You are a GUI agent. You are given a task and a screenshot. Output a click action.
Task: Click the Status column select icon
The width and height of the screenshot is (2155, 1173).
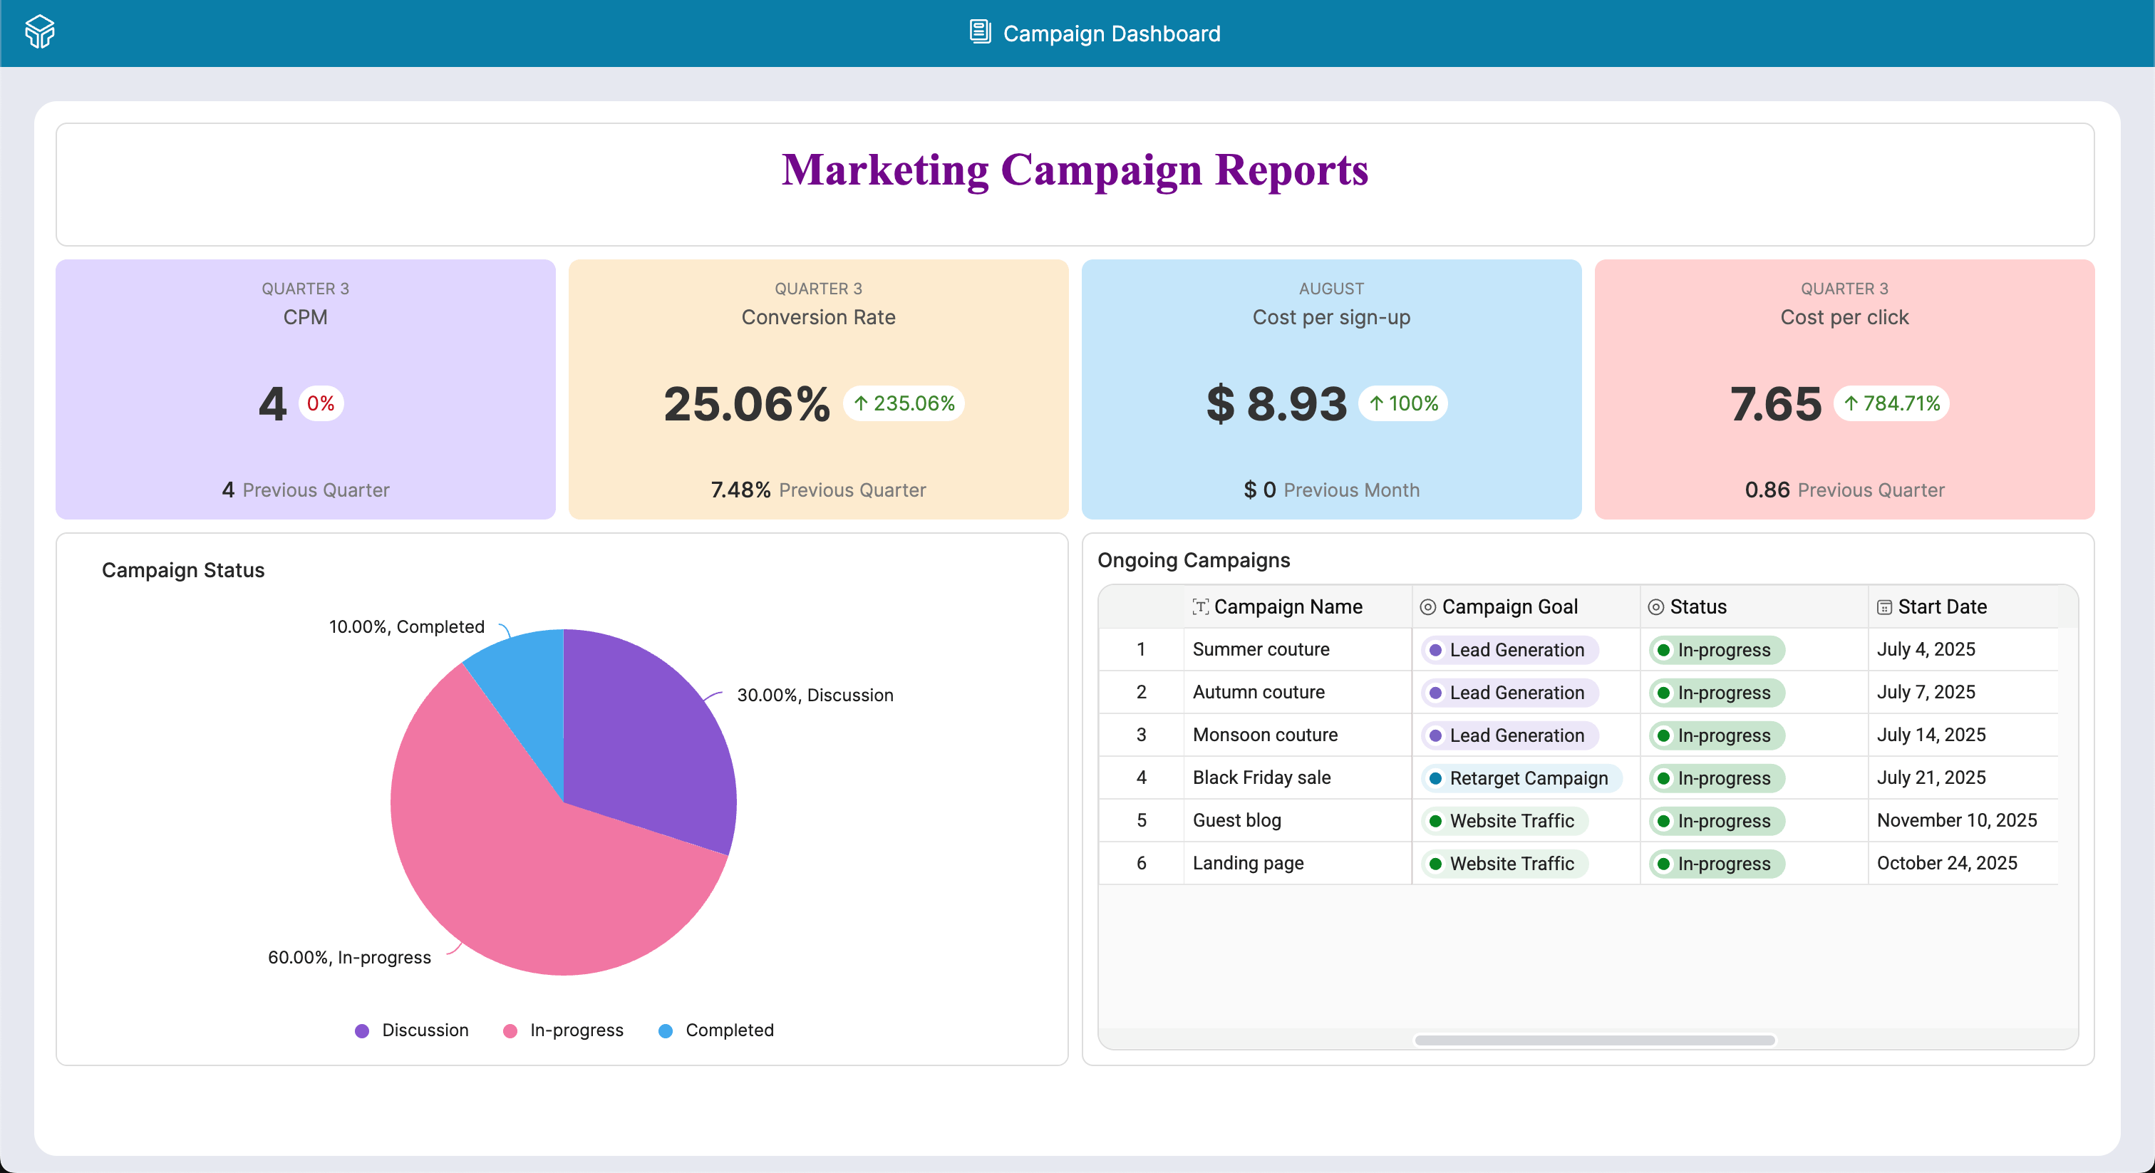pyautogui.click(x=1655, y=607)
